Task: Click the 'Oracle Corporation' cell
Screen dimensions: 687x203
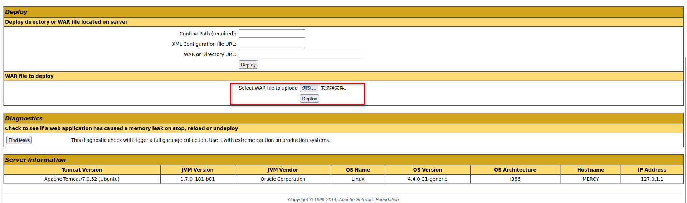Action: 283,179
